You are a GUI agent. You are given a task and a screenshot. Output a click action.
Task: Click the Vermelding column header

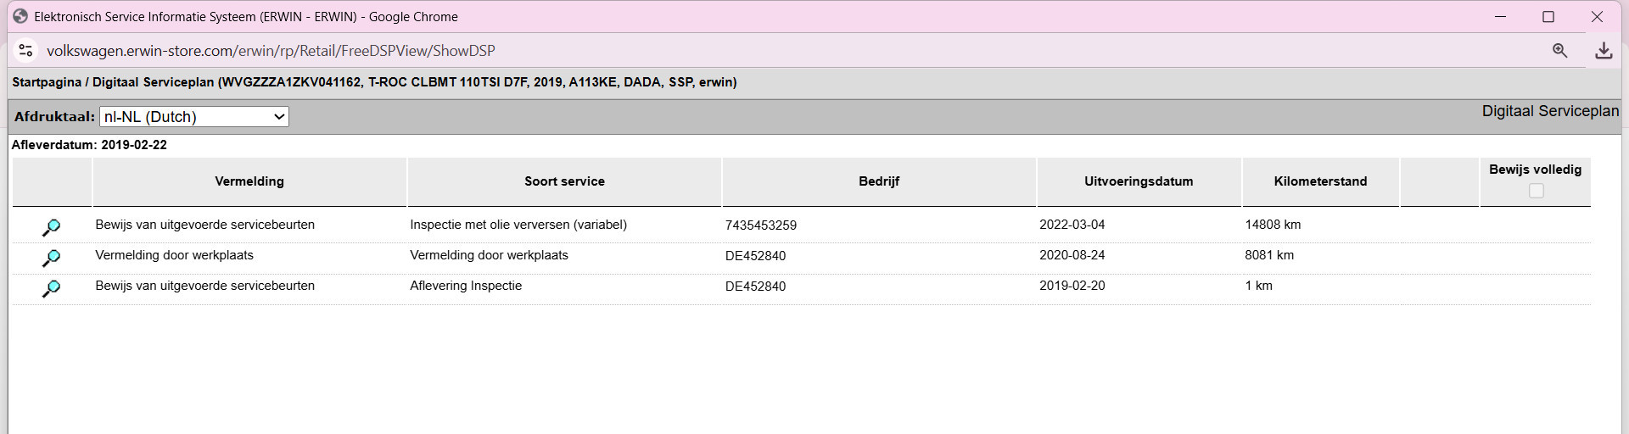[x=249, y=181]
